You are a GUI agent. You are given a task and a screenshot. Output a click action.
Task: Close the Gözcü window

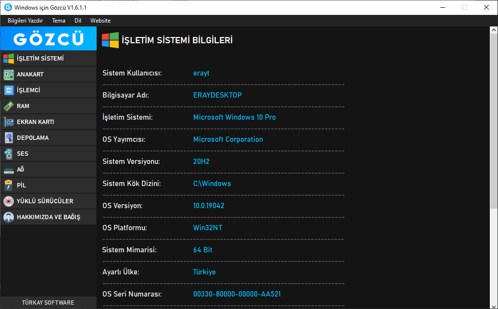click(x=486, y=7)
